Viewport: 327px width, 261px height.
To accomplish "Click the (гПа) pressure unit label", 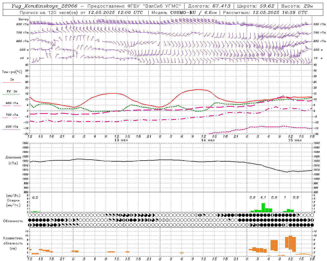I will [13, 163].
